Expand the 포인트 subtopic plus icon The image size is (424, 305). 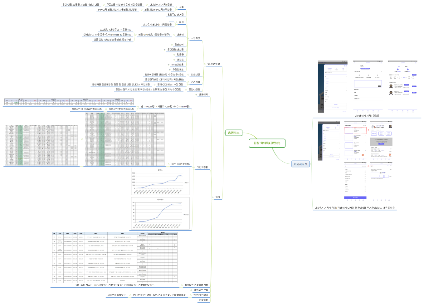click(174, 60)
